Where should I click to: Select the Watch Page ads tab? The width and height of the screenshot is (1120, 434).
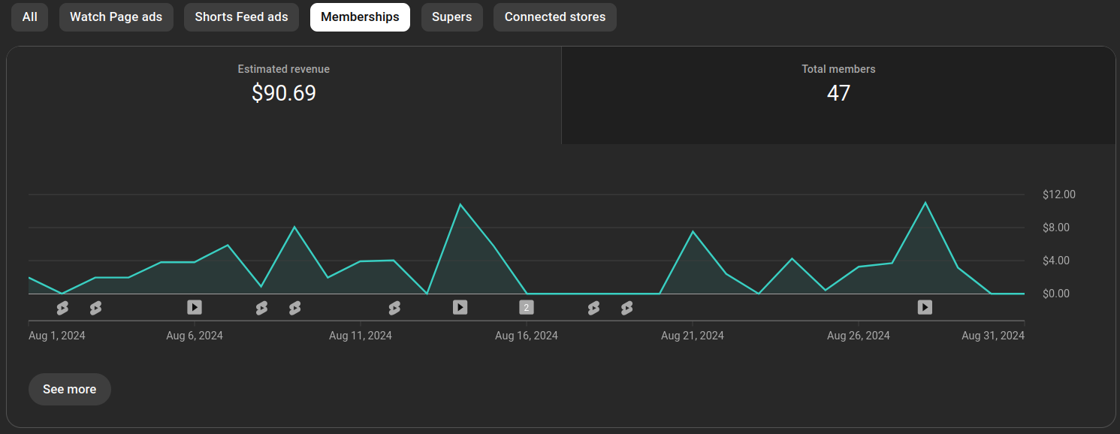116,17
